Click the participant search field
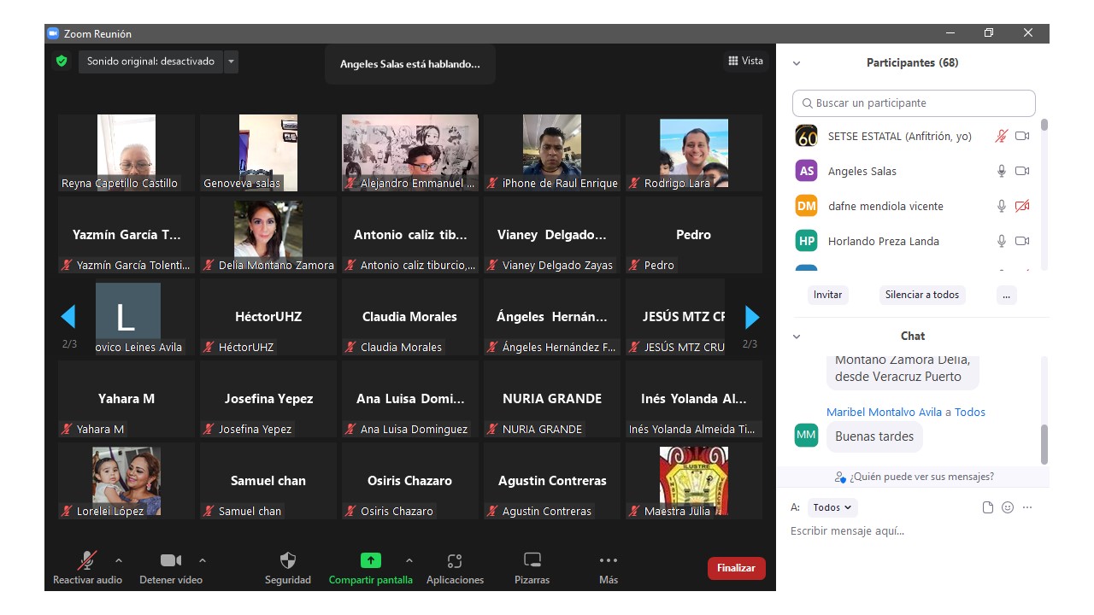The height and width of the screenshot is (615, 1094). pos(914,103)
